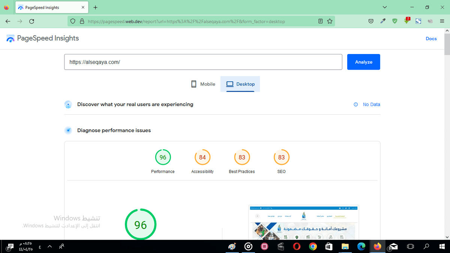450x253 pixels.
Task: Click the Firefox logo in title bar
Action: pos(6,7)
